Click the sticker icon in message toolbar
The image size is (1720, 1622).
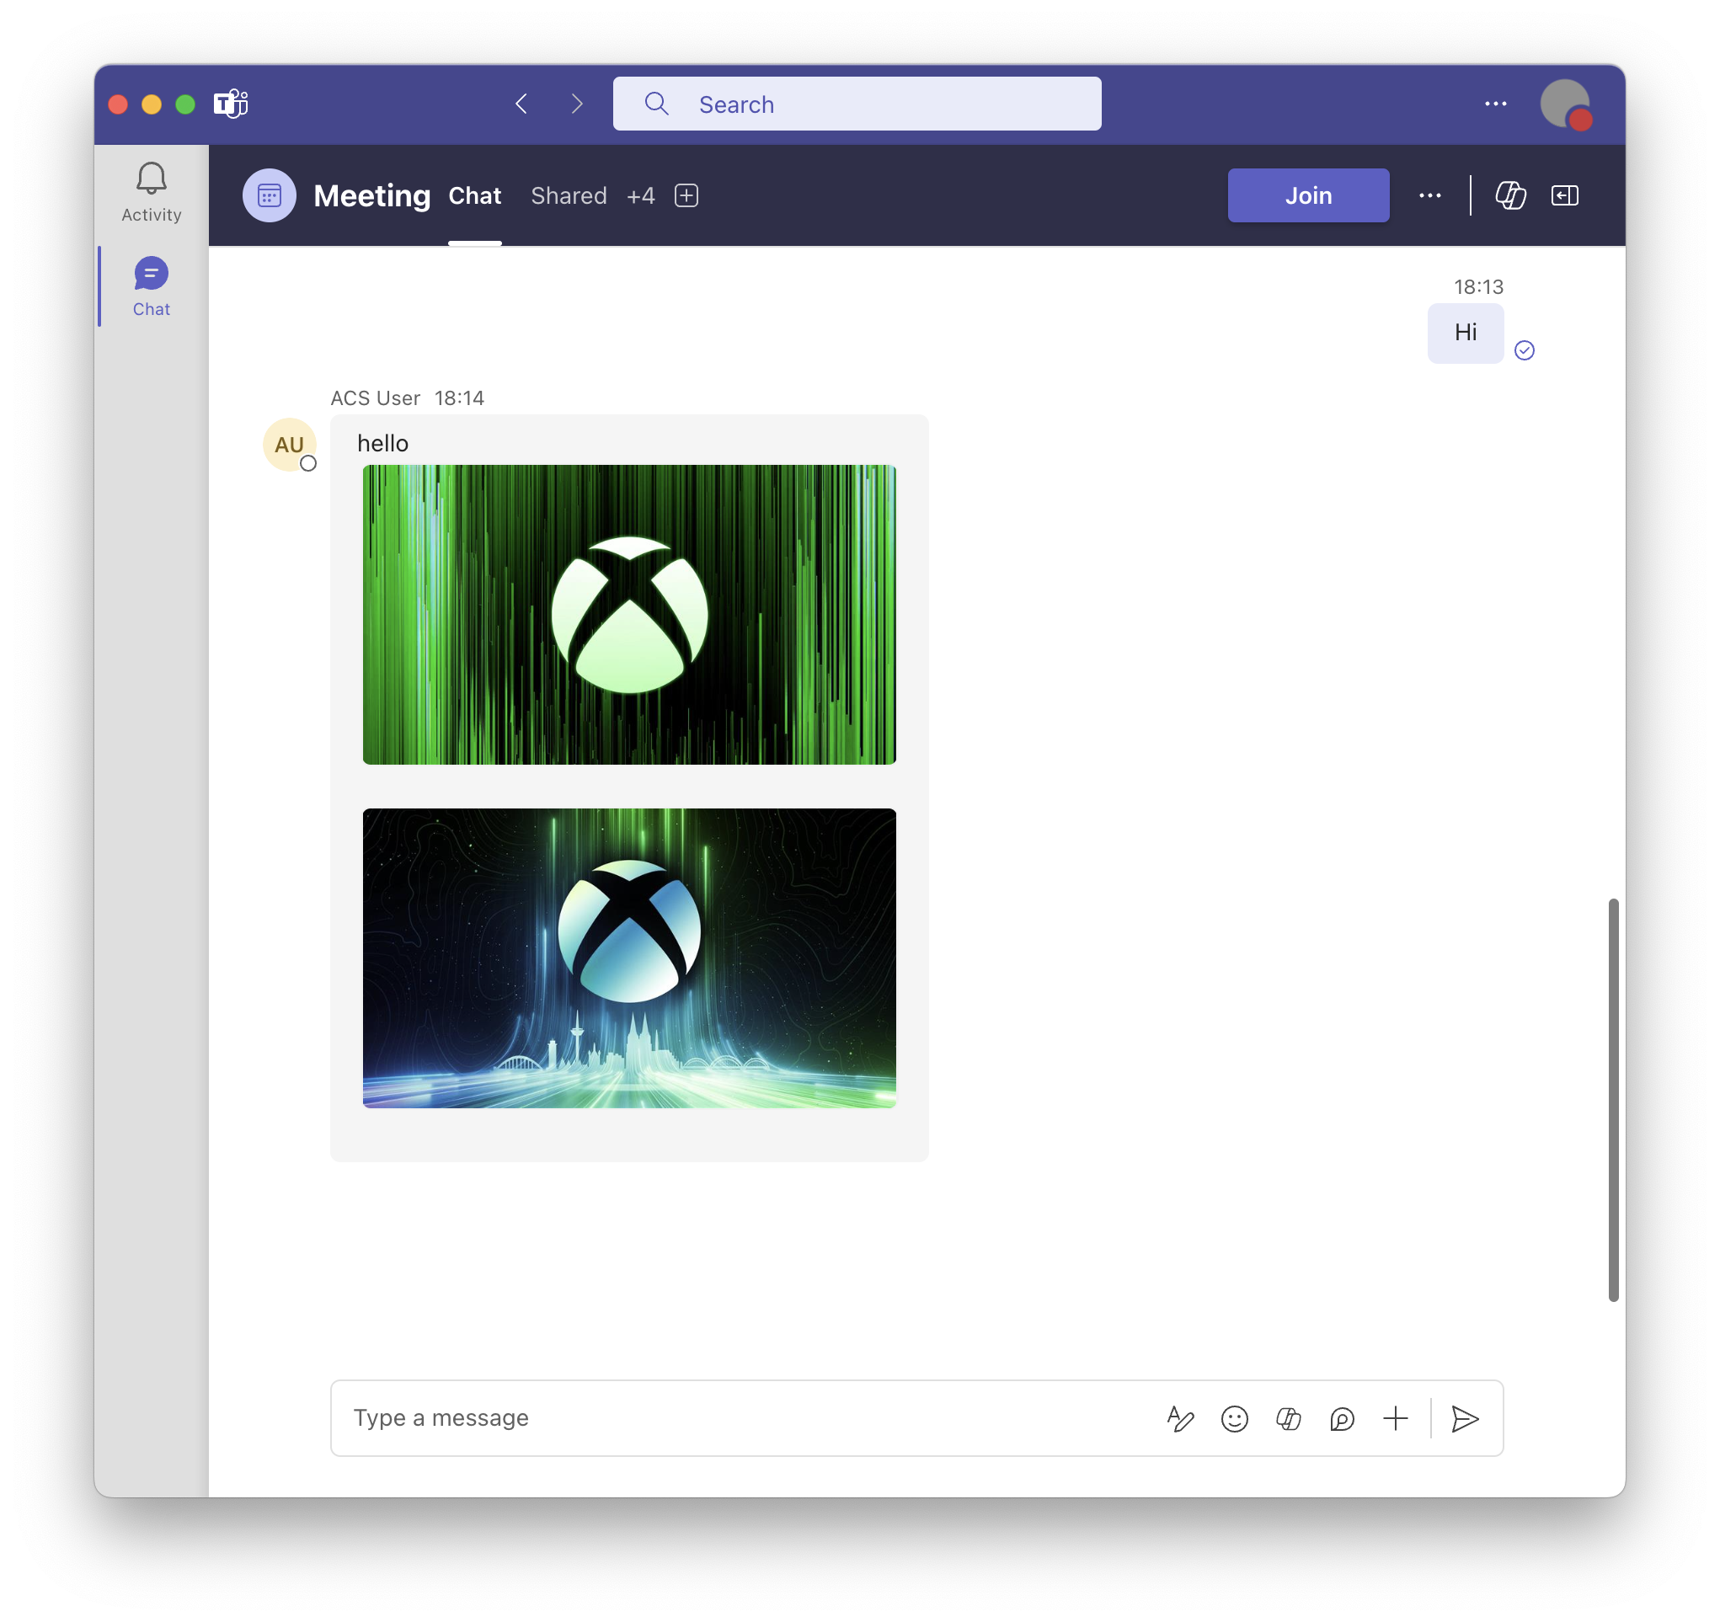tap(1340, 1417)
